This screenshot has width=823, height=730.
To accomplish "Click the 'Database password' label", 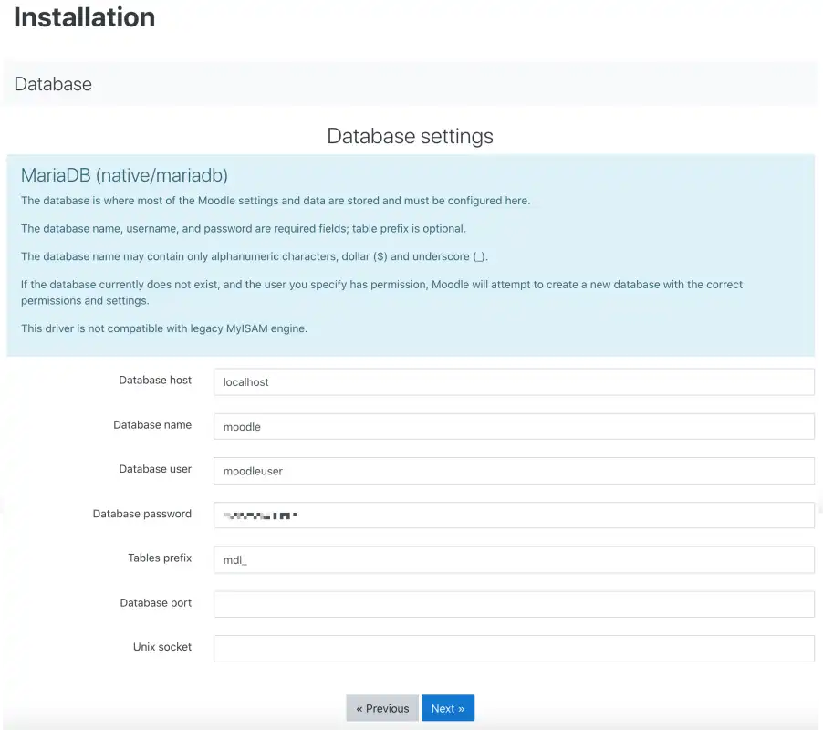I will pos(141,514).
